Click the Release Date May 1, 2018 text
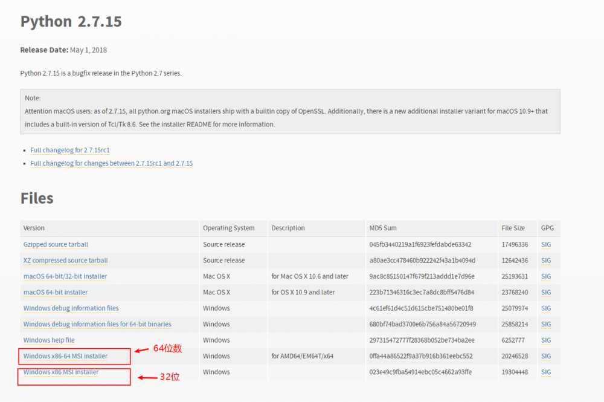Viewport: 604px width, 402px height. click(x=63, y=50)
